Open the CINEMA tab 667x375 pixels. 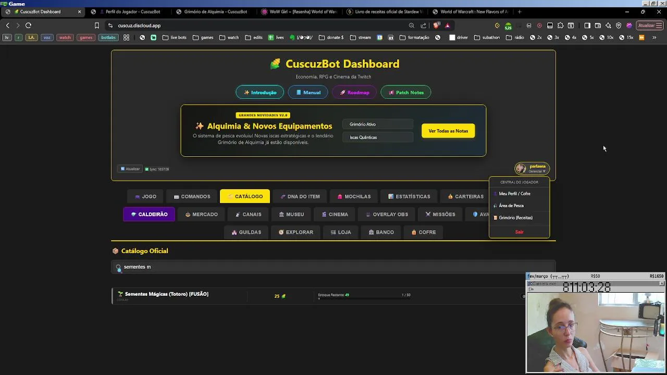(335, 214)
